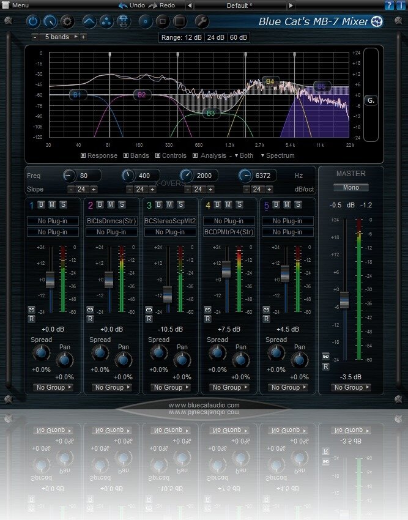This screenshot has width=408, height=520.
Task: Open the help question mark icon
Action: pos(389,5)
